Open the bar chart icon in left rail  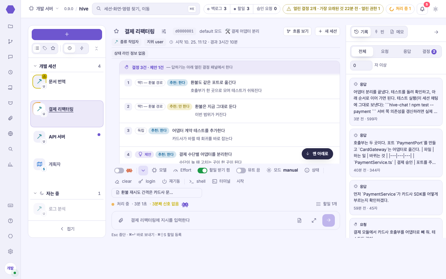coord(10,164)
